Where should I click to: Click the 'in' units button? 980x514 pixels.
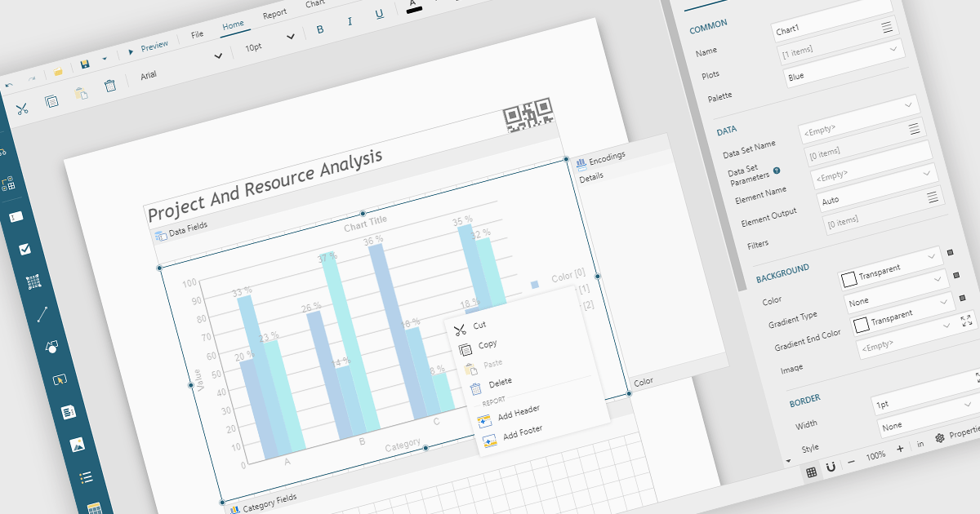click(920, 443)
